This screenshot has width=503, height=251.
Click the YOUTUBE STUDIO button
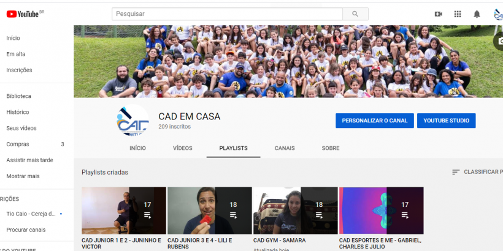[x=446, y=121]
